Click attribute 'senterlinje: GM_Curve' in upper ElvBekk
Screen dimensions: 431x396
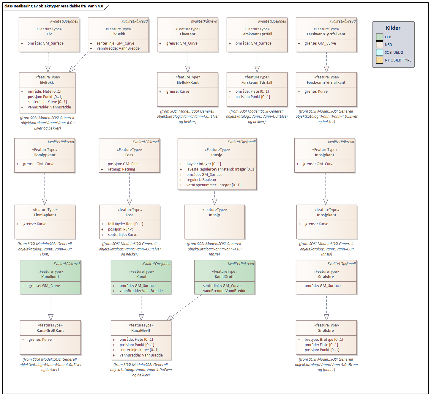(x=115, y=43)
